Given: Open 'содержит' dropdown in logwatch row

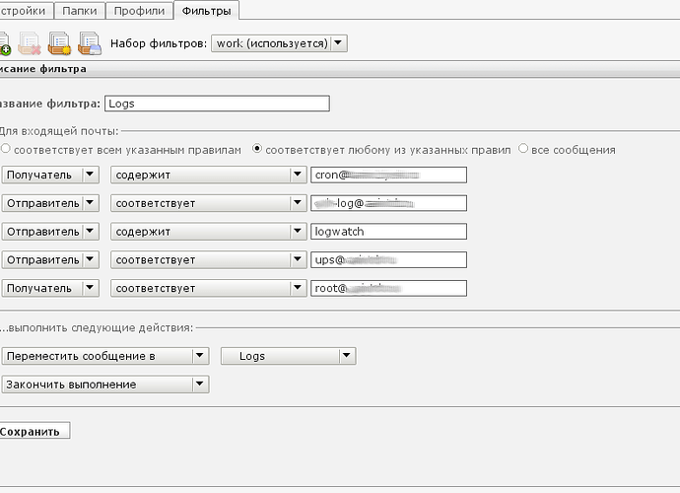Looking at the screenshot, I should click(x=209, y=232).
